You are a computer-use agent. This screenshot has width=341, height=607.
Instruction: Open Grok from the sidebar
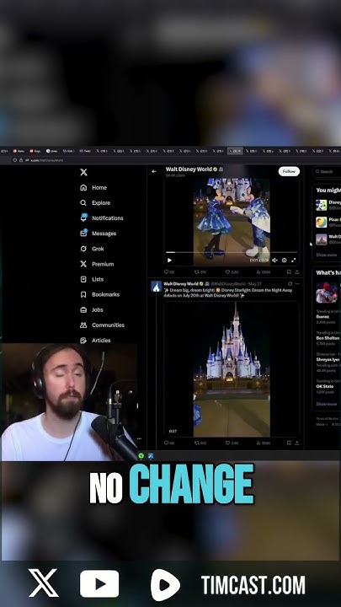(92, 249)
